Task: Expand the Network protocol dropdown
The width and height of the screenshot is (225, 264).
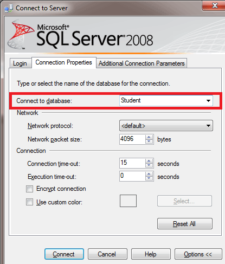Action: 166,126
